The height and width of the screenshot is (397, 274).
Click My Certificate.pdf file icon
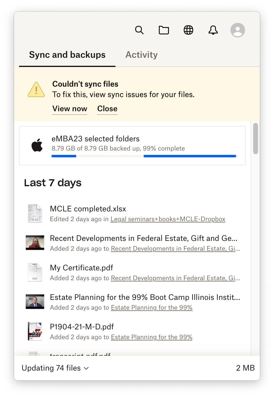pyautogui.click(x=34, y=272)
